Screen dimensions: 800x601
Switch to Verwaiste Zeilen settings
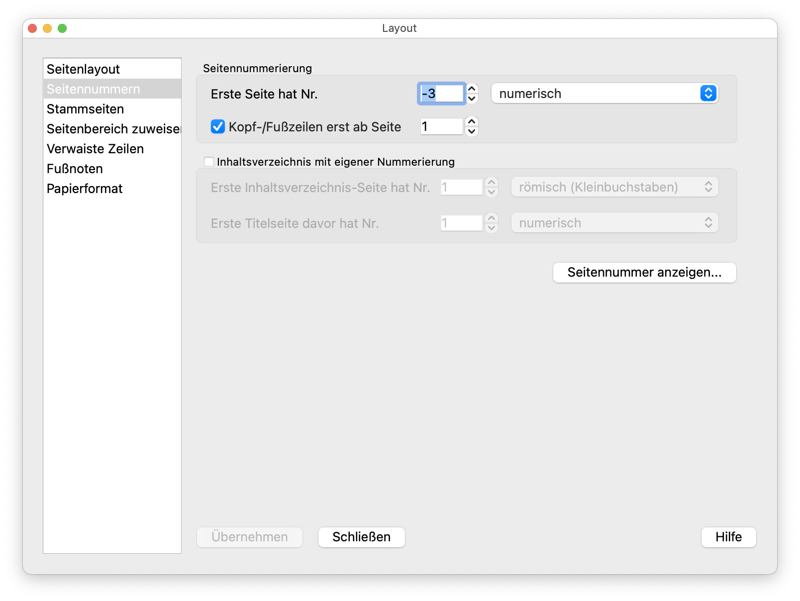[x=96, y=149]
